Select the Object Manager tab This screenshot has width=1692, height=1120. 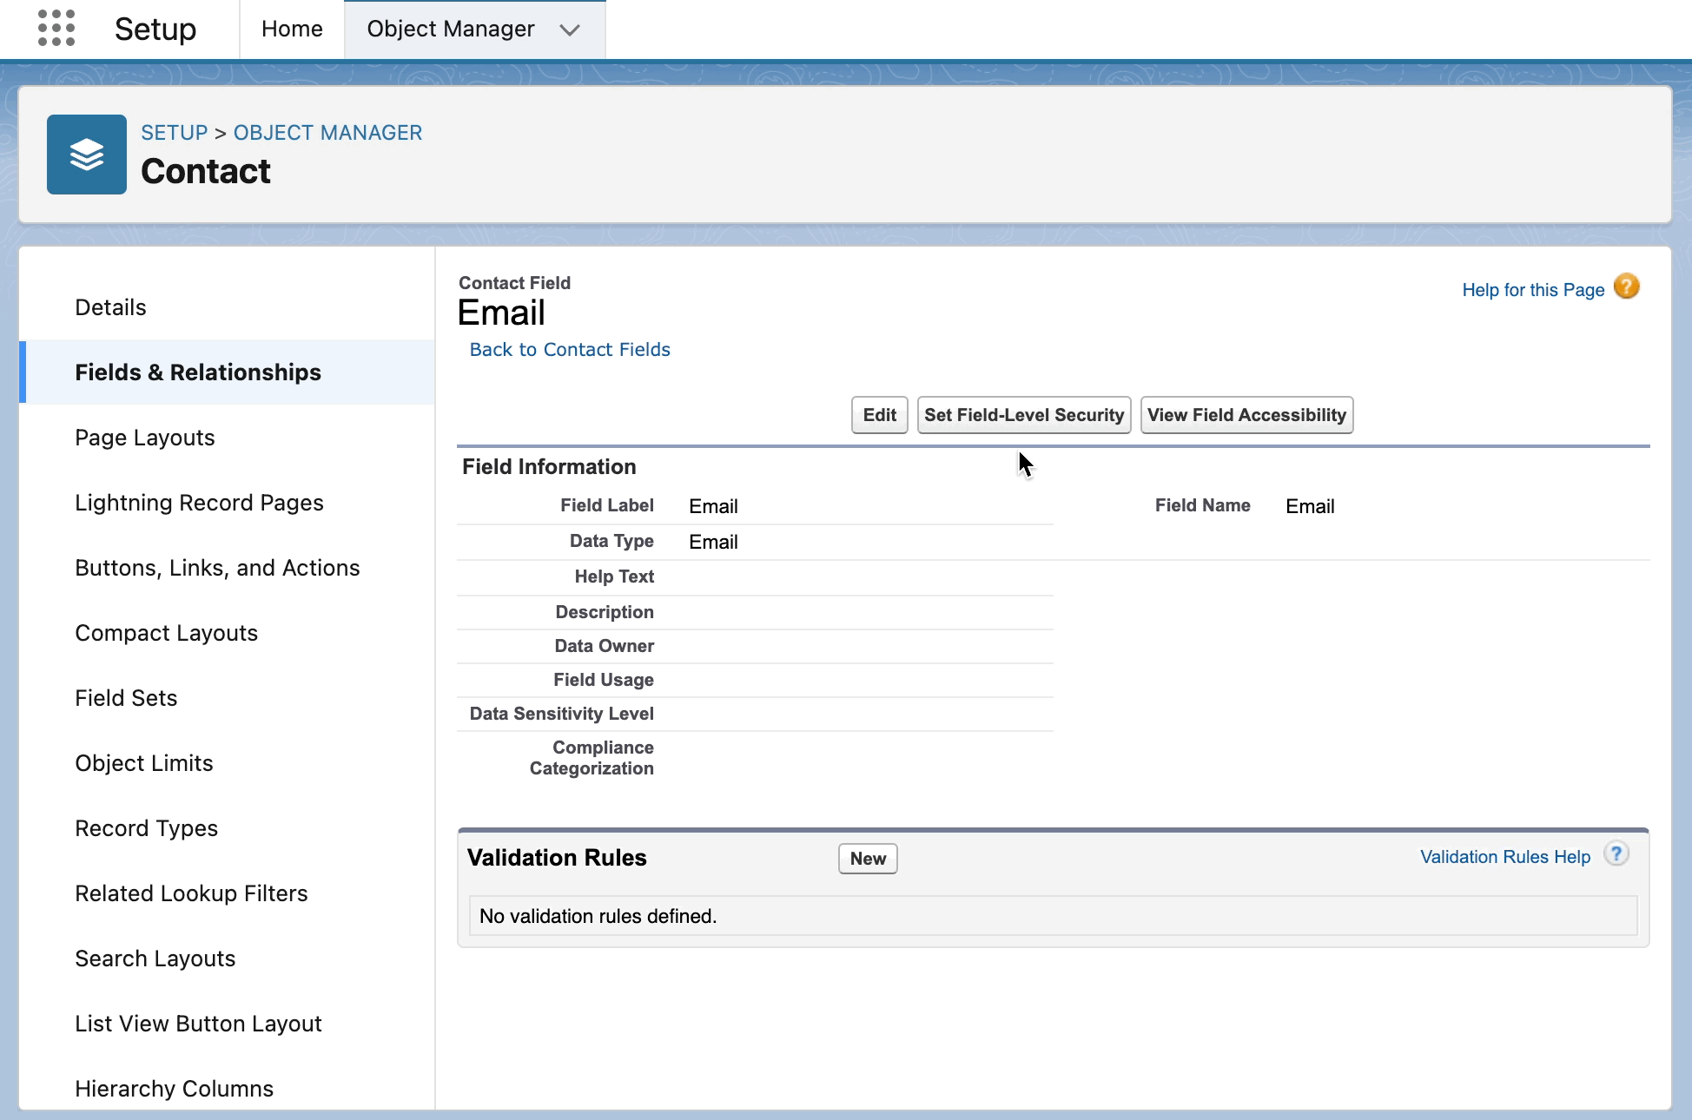click(x=450, y=30)
